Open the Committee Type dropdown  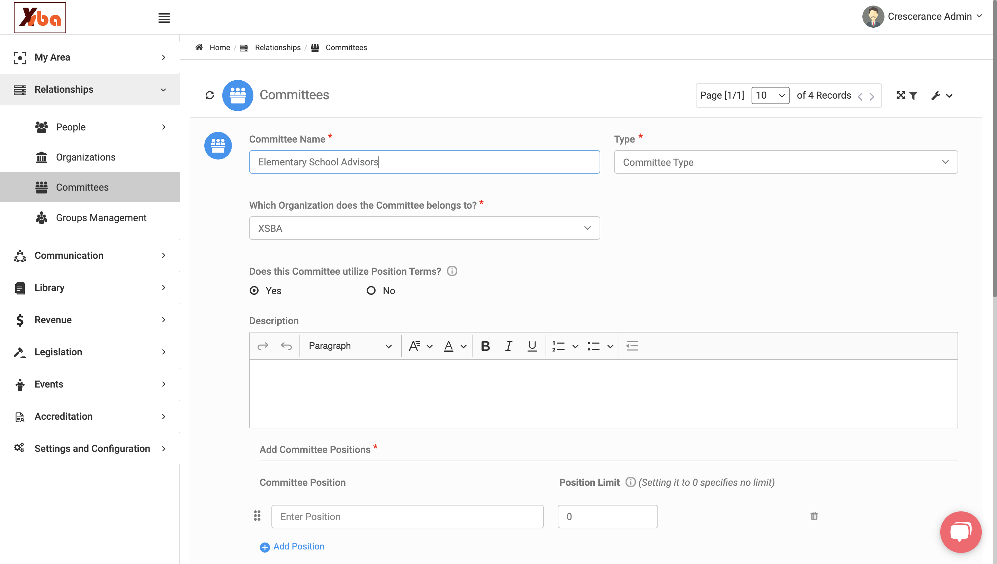tap(786, 162)
